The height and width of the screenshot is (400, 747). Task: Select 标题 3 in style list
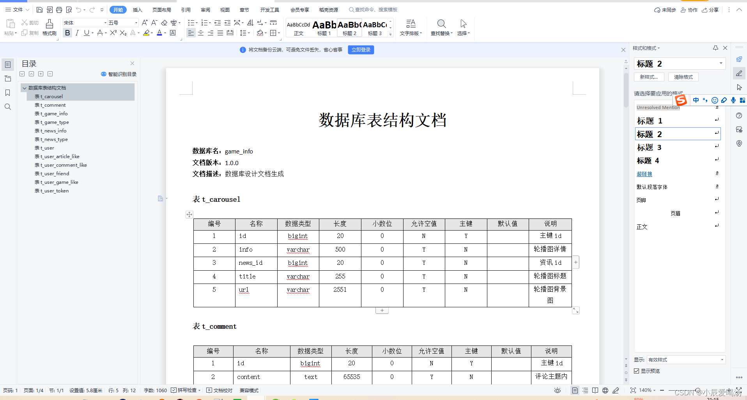tap(678, 147)
